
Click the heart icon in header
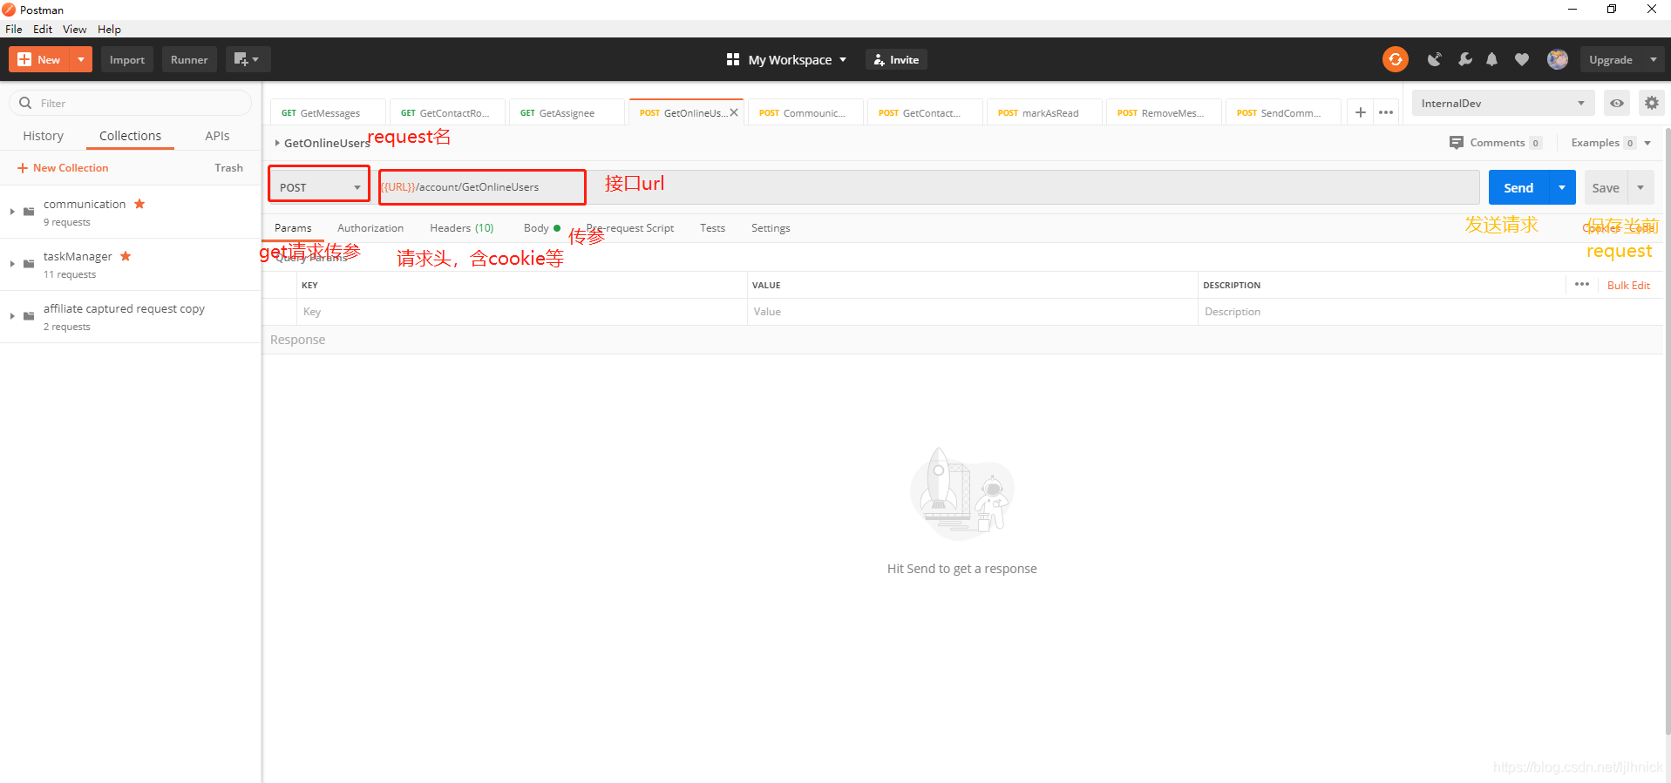pos(1522,59)
